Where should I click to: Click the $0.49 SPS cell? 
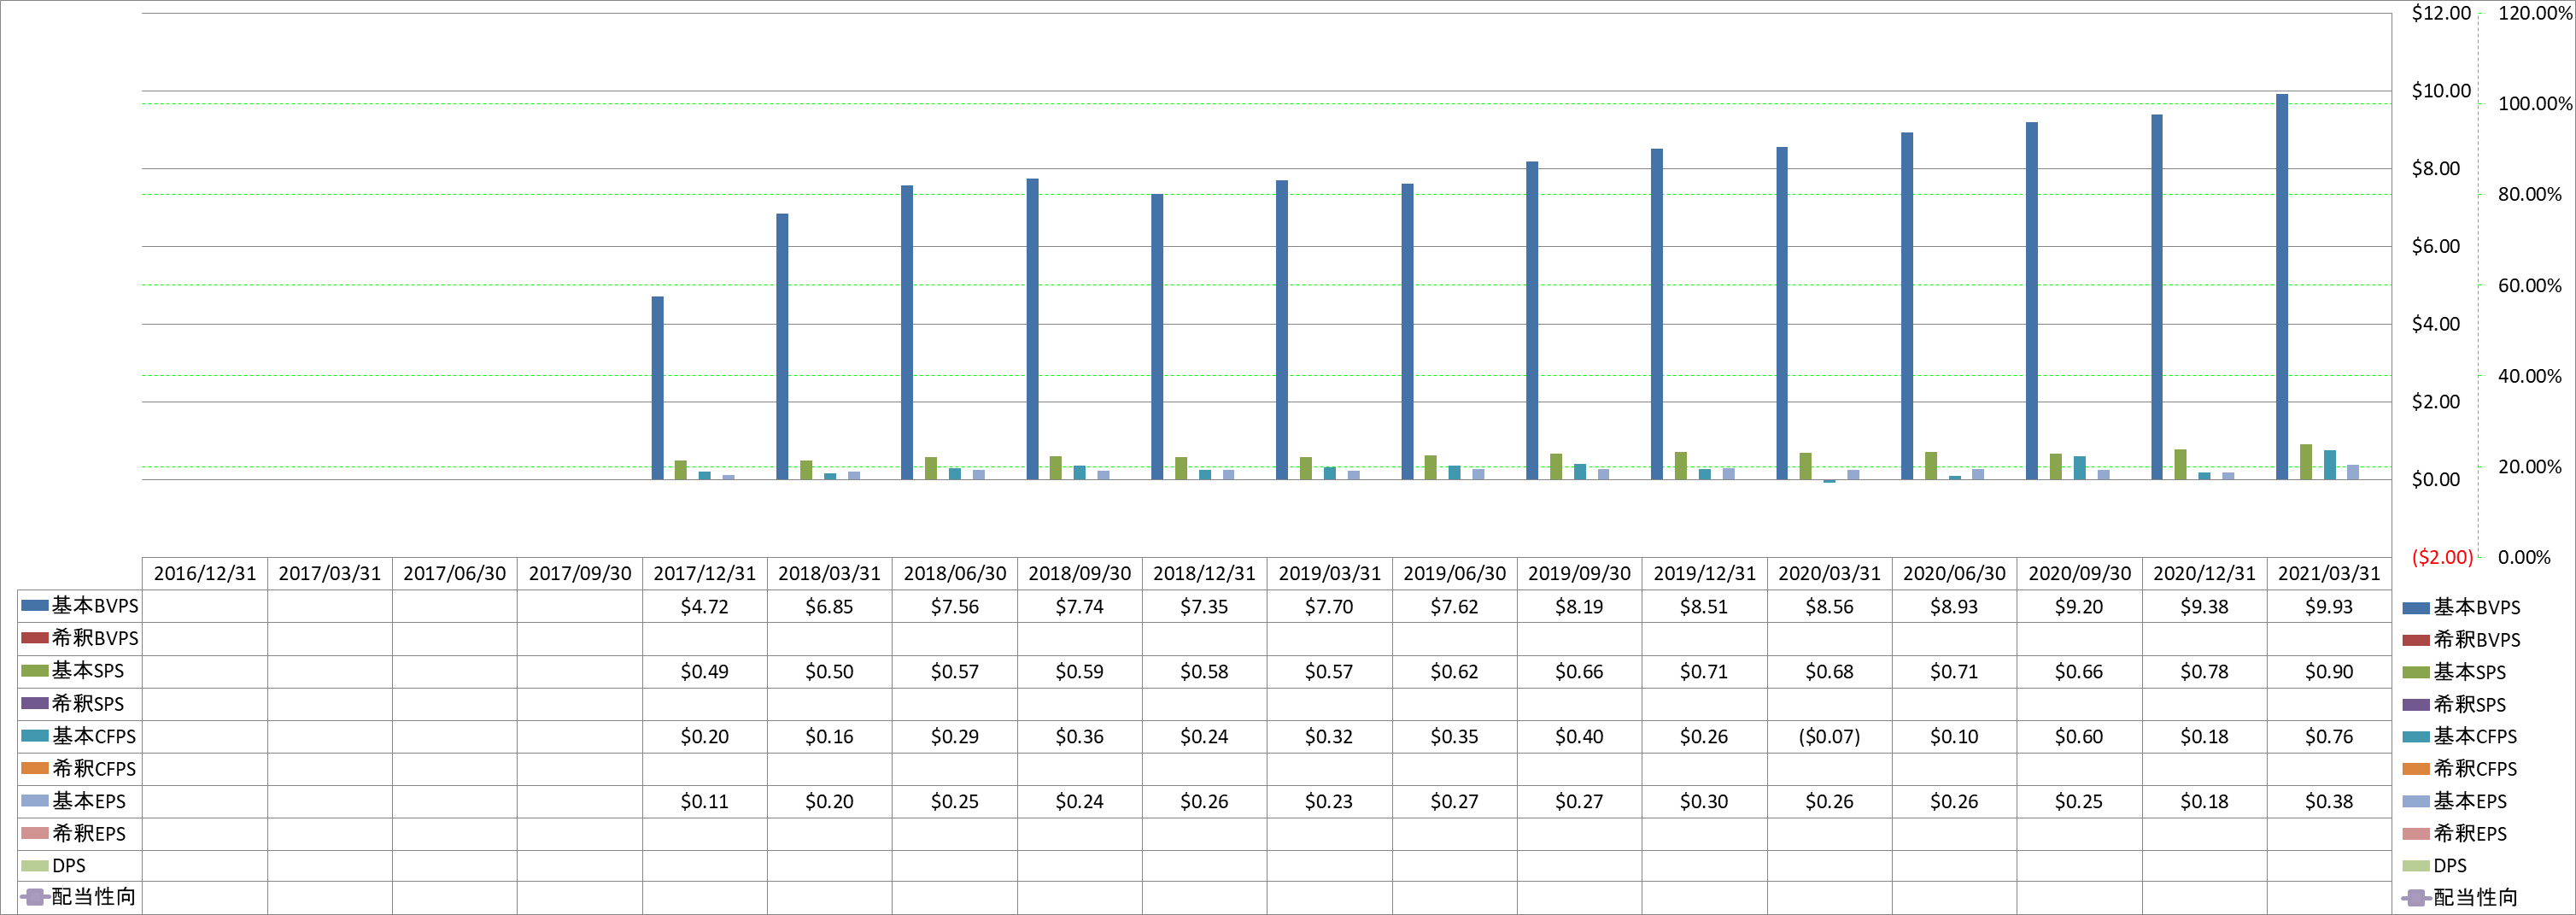(x=705, y=671)
